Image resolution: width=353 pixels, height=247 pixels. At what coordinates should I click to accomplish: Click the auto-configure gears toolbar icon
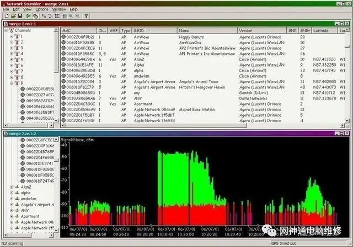coord(35,16)
